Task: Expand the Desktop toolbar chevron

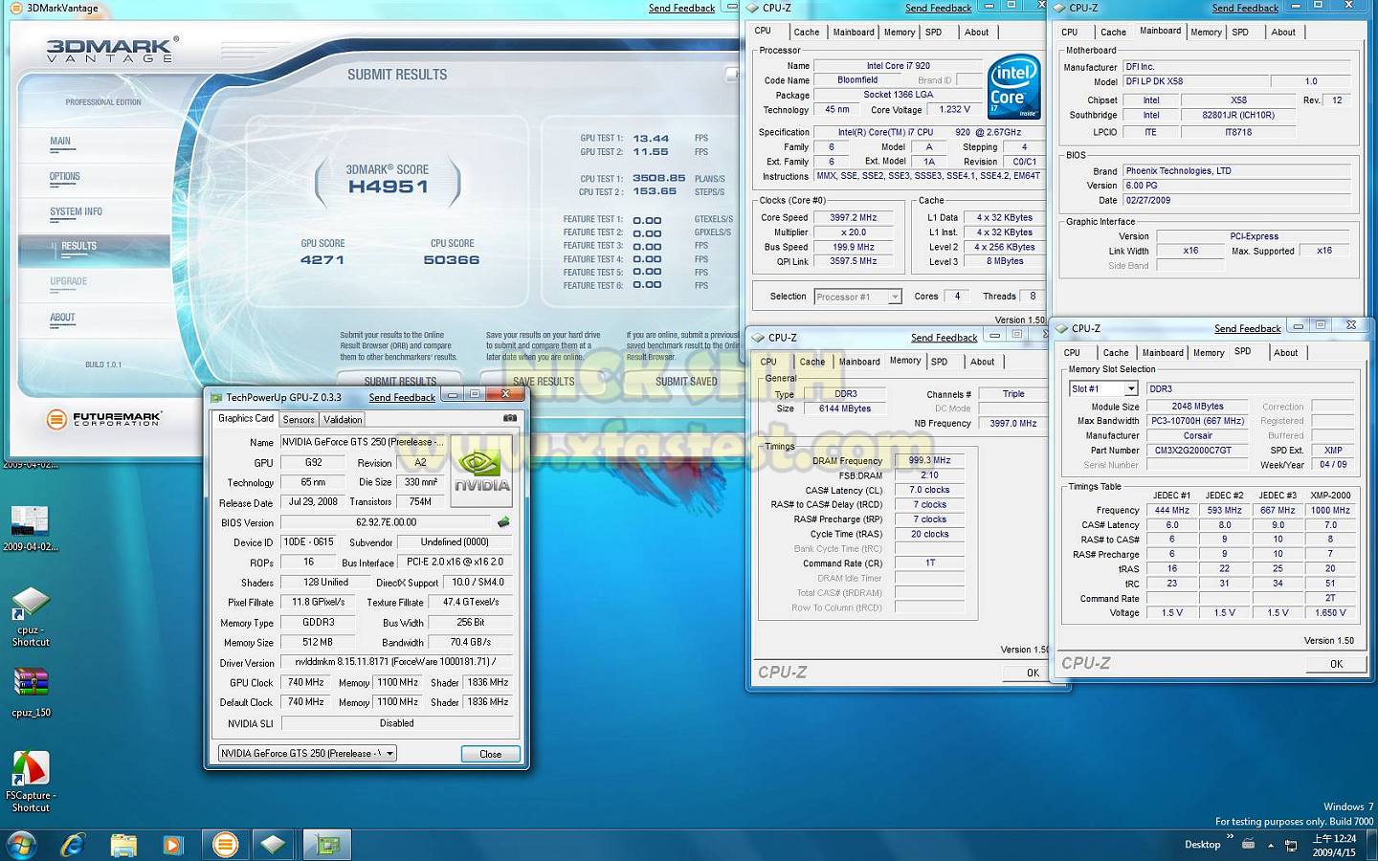Action: pos(1230,837)
